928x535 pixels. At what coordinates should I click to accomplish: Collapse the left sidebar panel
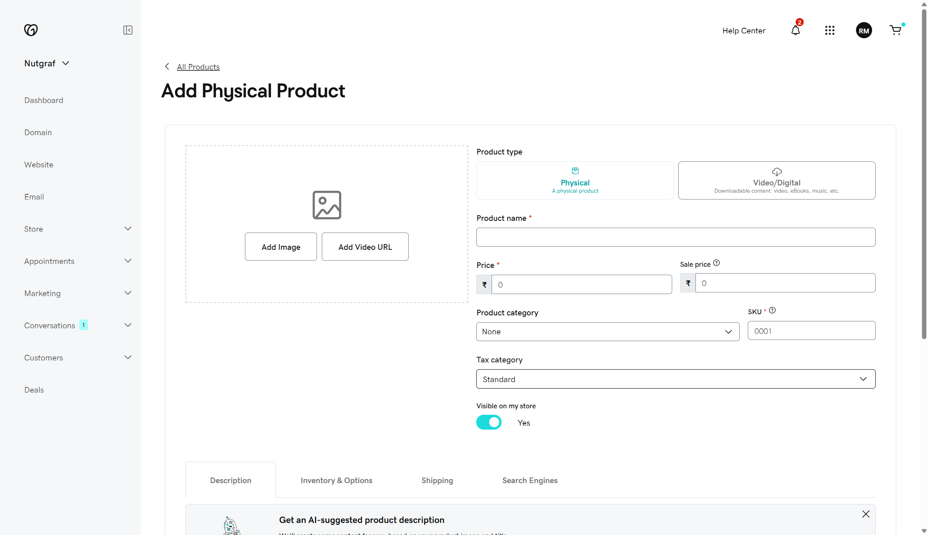(128, 30)
